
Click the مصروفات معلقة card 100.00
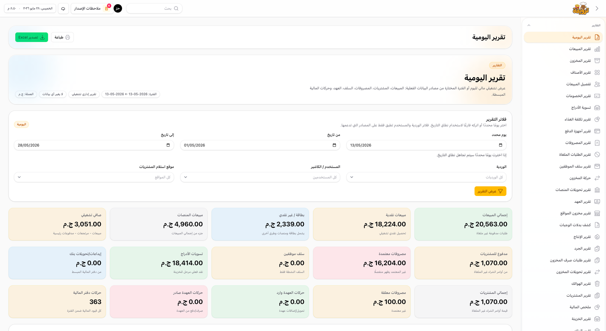362,302
